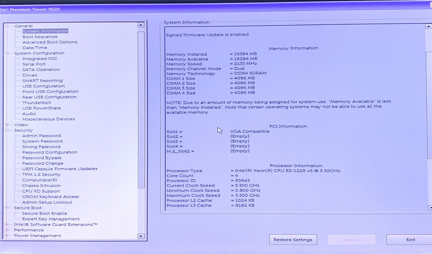Open Rear USB Configuration
The height and width of the screenshot is (254, 432).
pyautogui.click(x=49, y=97)
